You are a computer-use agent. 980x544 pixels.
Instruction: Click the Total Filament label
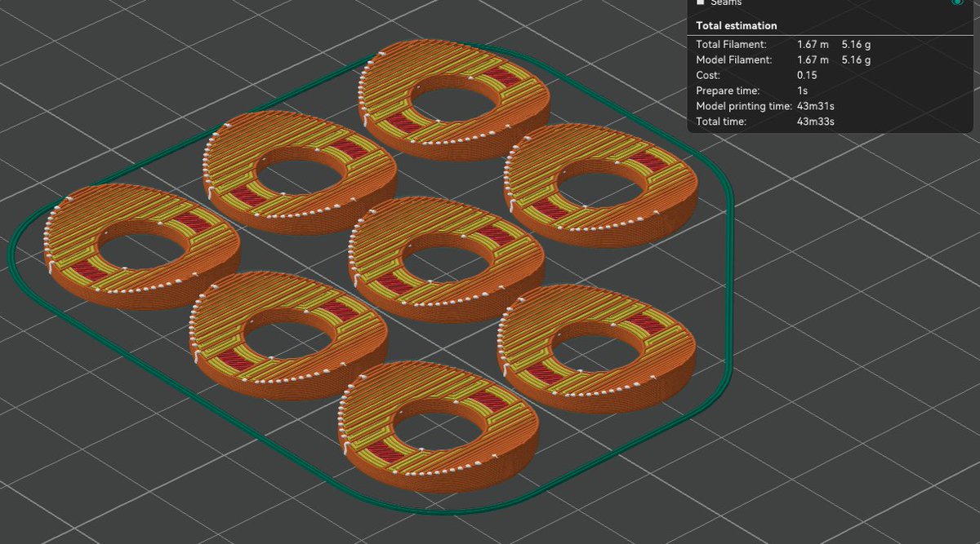click(731, 45)
